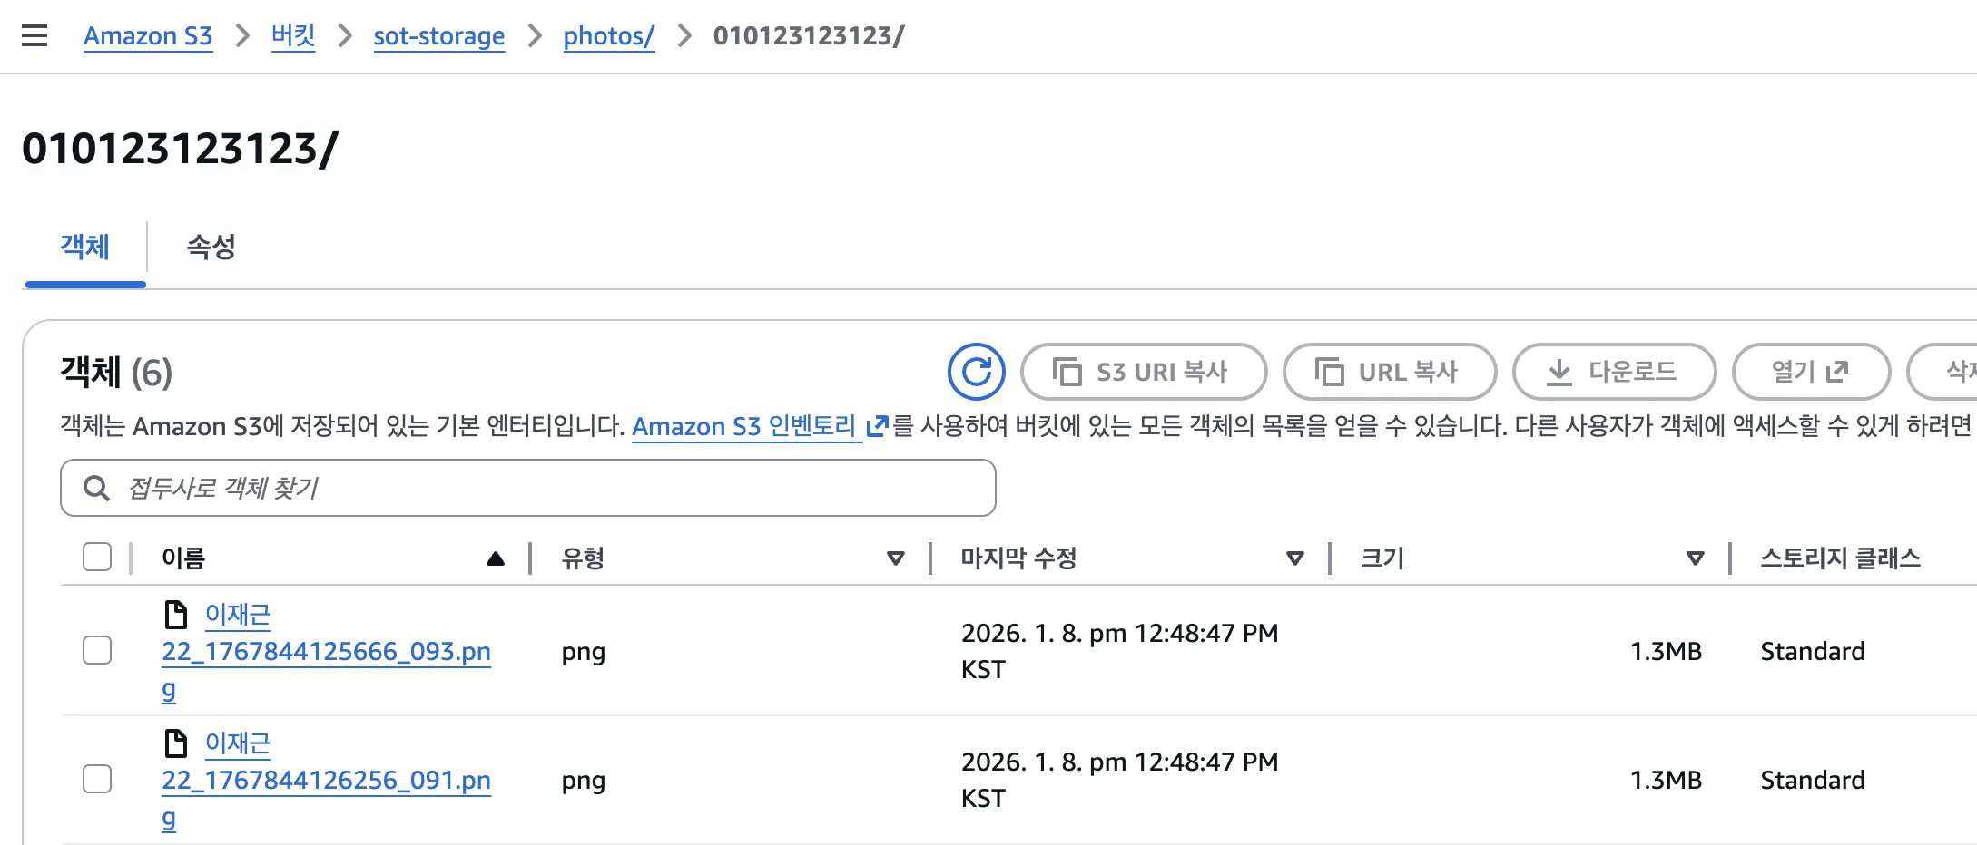1977x845 pixels.
Task: Sort by 마지막 수정 column arrow
Action: (x=1295, y=558)
